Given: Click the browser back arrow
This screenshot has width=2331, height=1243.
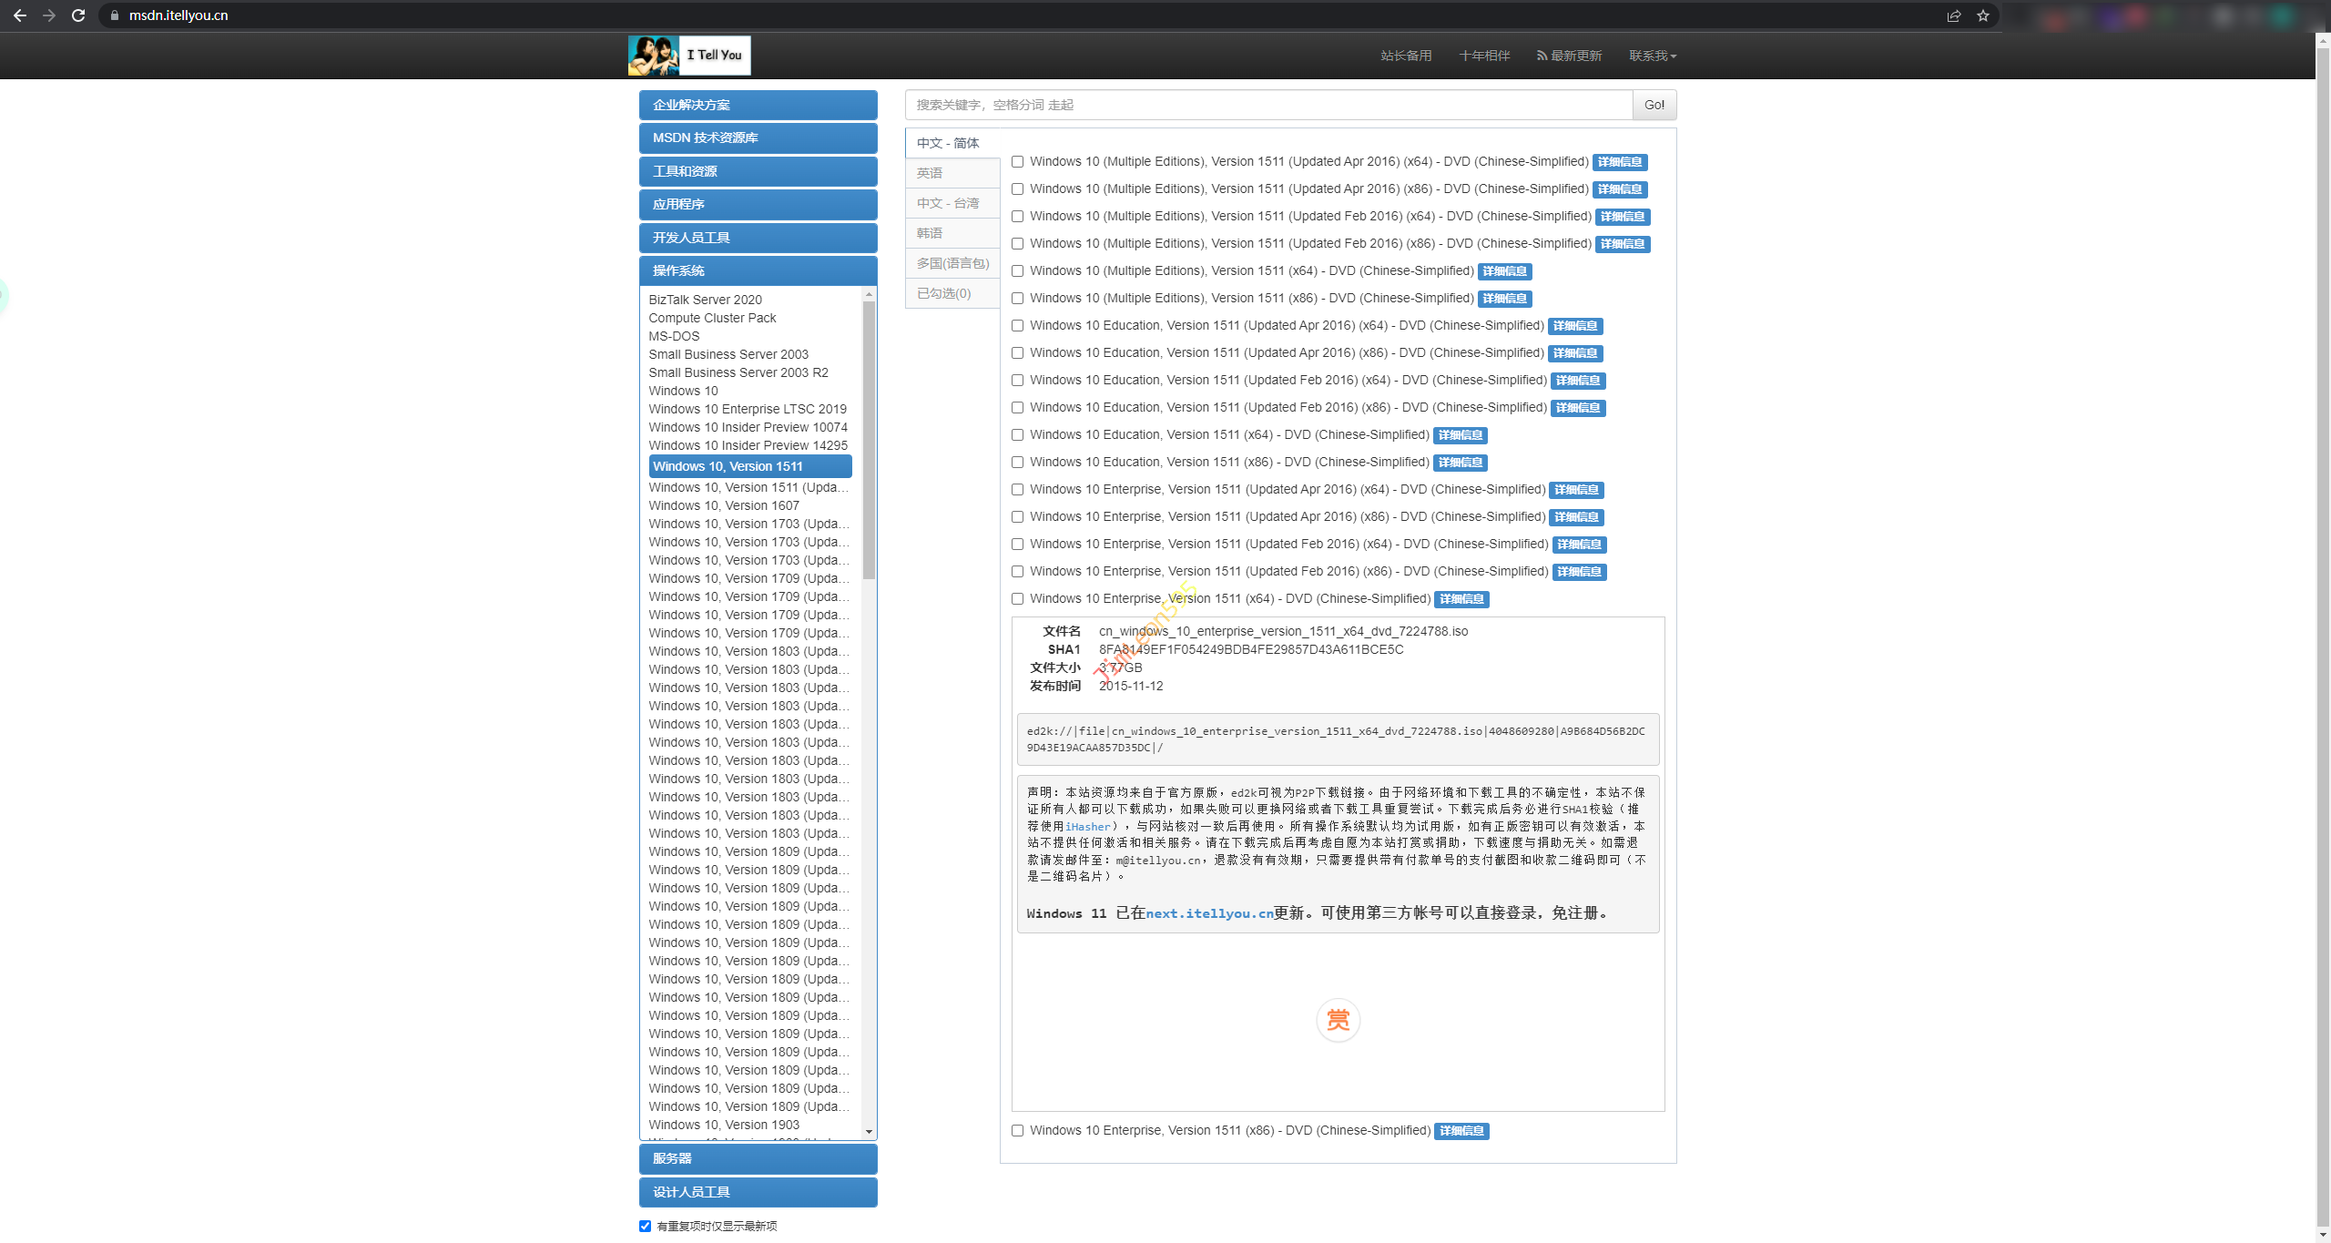Looking at the screenshot, I should (x=20, y=15).
